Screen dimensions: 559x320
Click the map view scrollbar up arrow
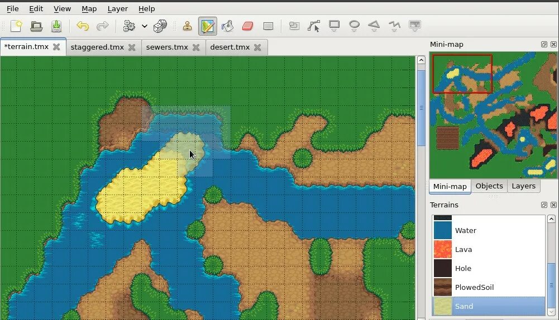(421, 60)
